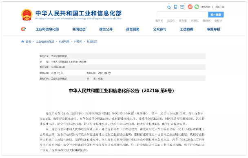Open the 政务公开 navigation menu
The image size is (248, 158).
(106, 29)
